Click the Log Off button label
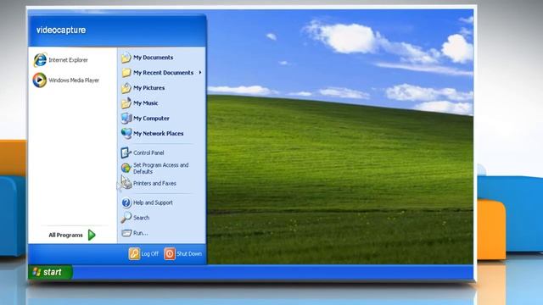This screenshot has height=305, width=543. coord(149,254)
